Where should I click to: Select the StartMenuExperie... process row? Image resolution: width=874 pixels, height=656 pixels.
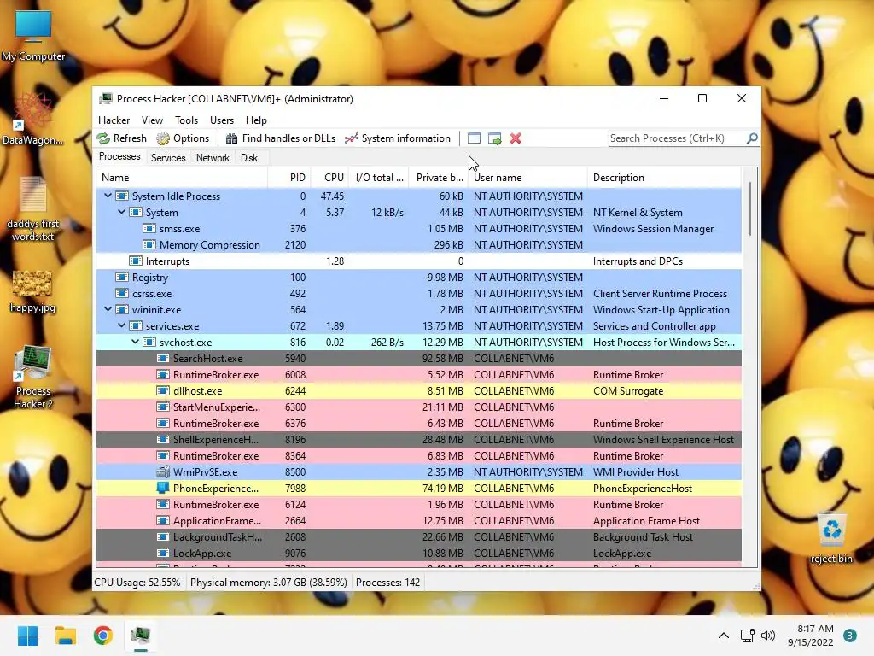[x=418, y=407]
